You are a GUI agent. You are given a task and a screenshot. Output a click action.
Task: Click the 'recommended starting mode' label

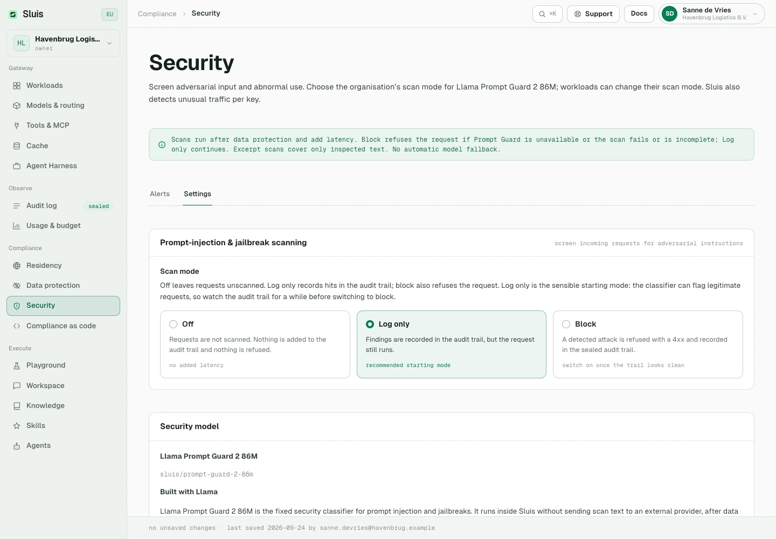click(x=408, y=365)
